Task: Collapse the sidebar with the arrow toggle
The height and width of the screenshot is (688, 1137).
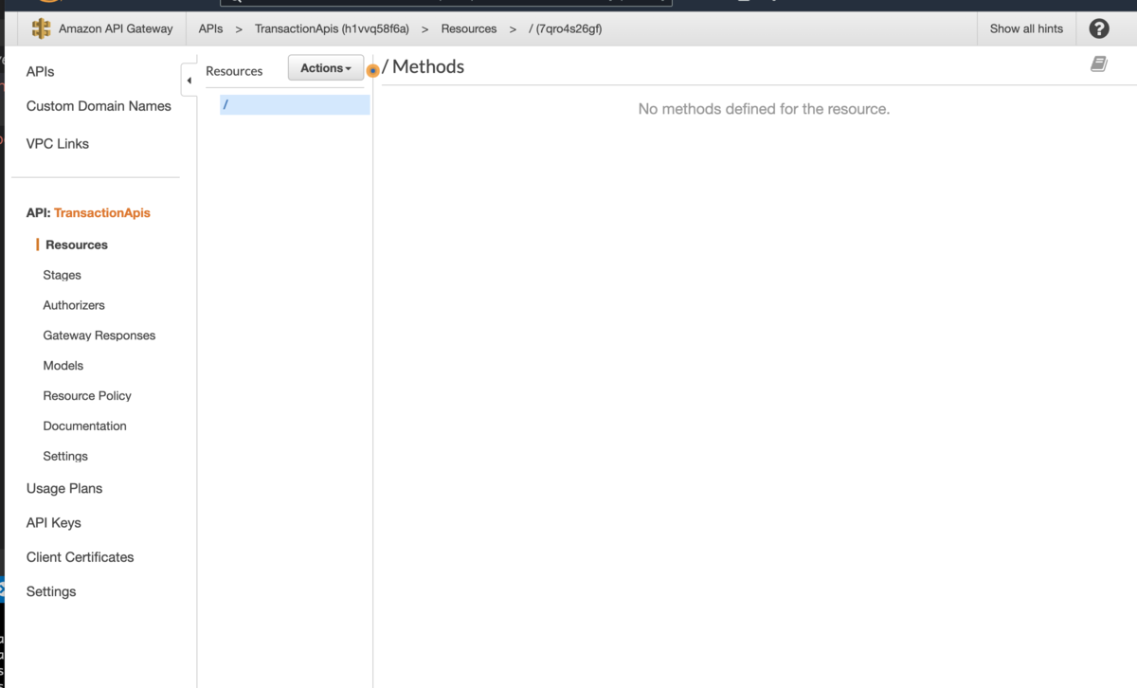Action: pos(189,81)
